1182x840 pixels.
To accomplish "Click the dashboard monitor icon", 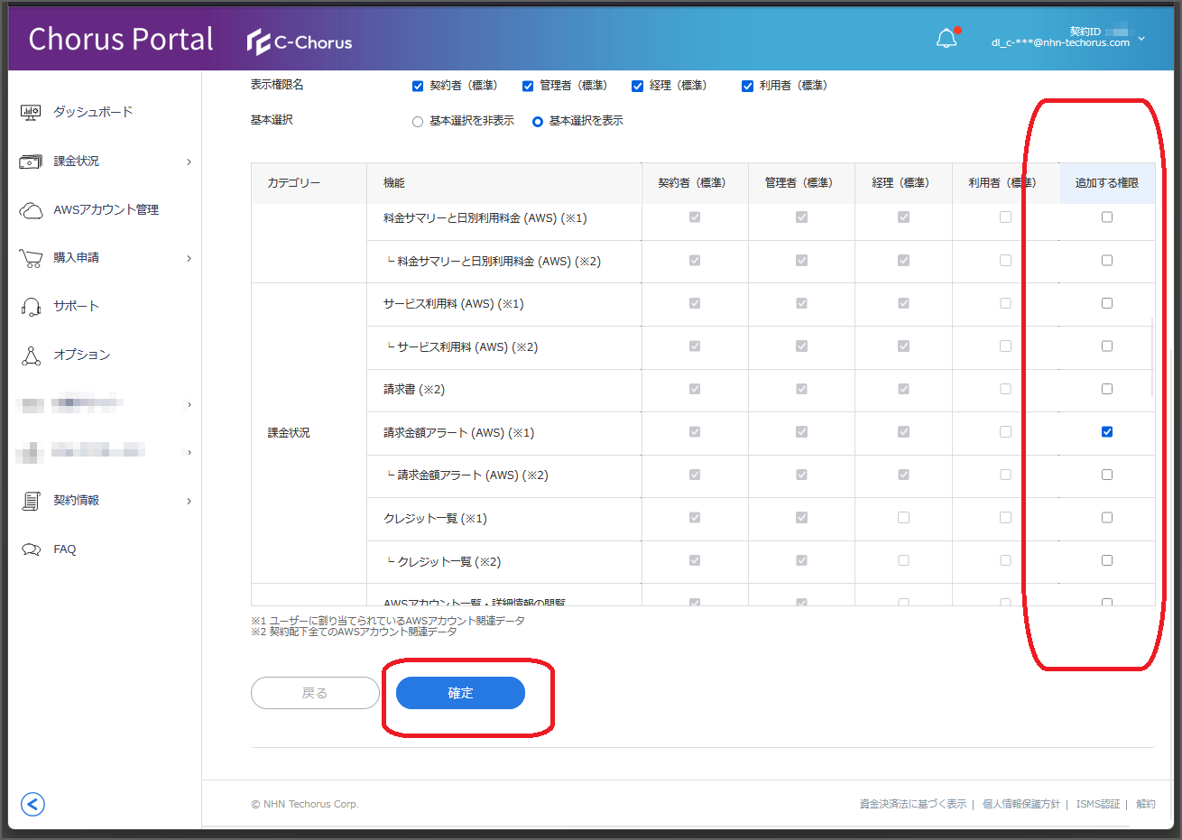I will tap(31, 112).
